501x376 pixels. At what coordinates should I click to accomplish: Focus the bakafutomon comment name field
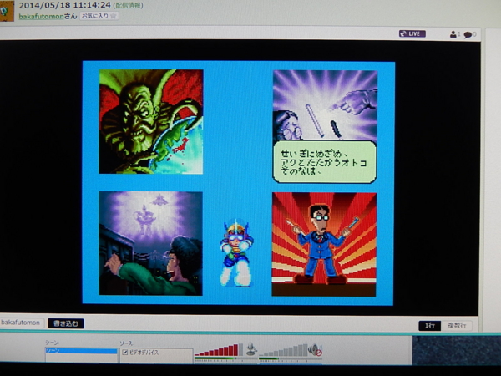click(x=21, y=323)
